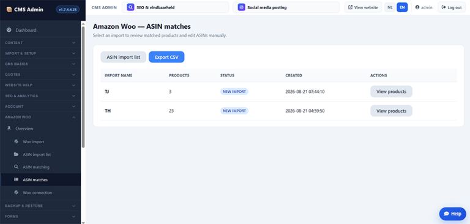Click the TH import name cell
470x224 pixels.
pyautogui.click(x=108, y=111)
